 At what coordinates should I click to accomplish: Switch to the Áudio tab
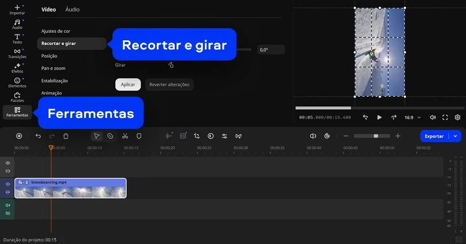click(x=72, y=9)
